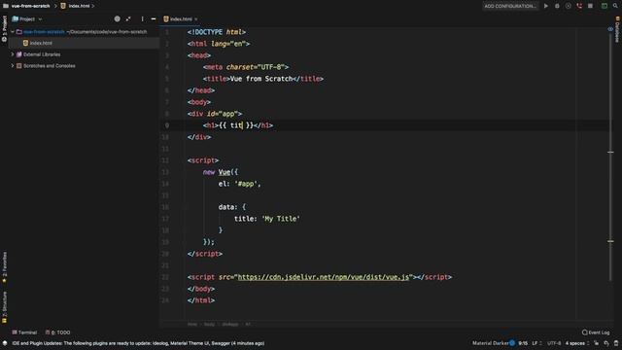Click the Vue identifier in new Vue({

[225, 172]
